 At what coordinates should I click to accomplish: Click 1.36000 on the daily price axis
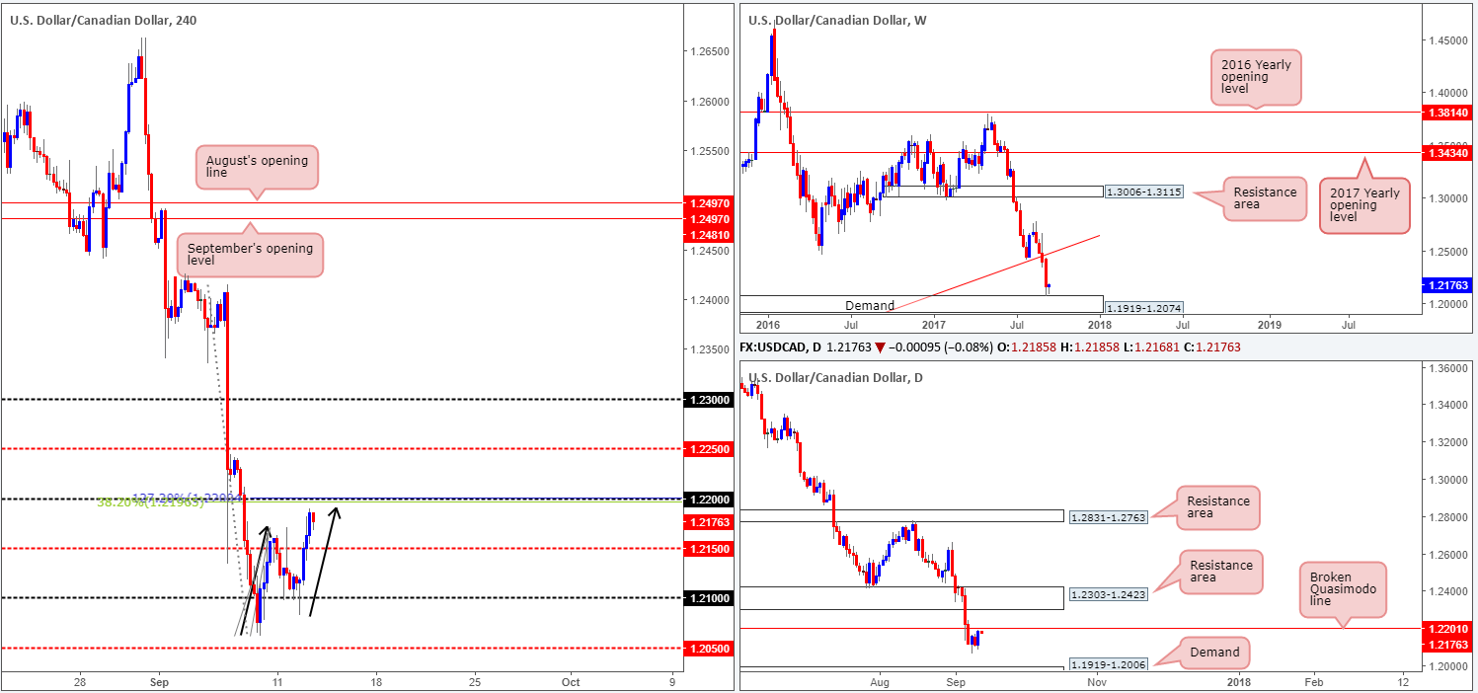1448,368
